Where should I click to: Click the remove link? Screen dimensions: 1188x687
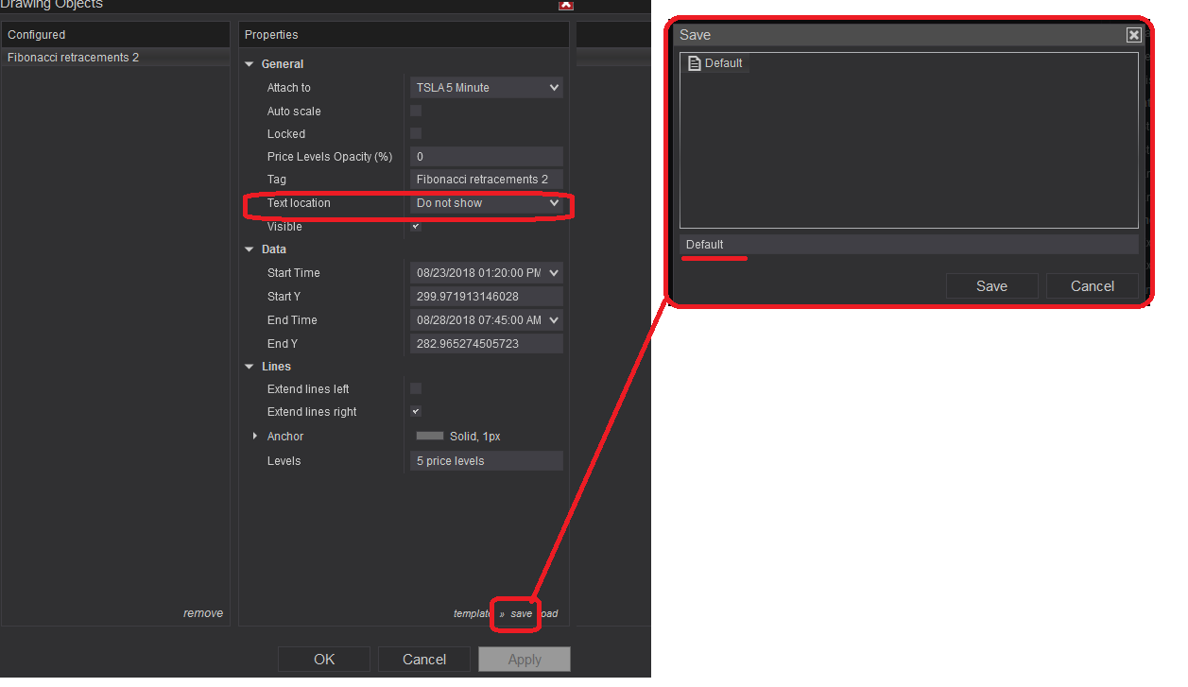point(203,613)
